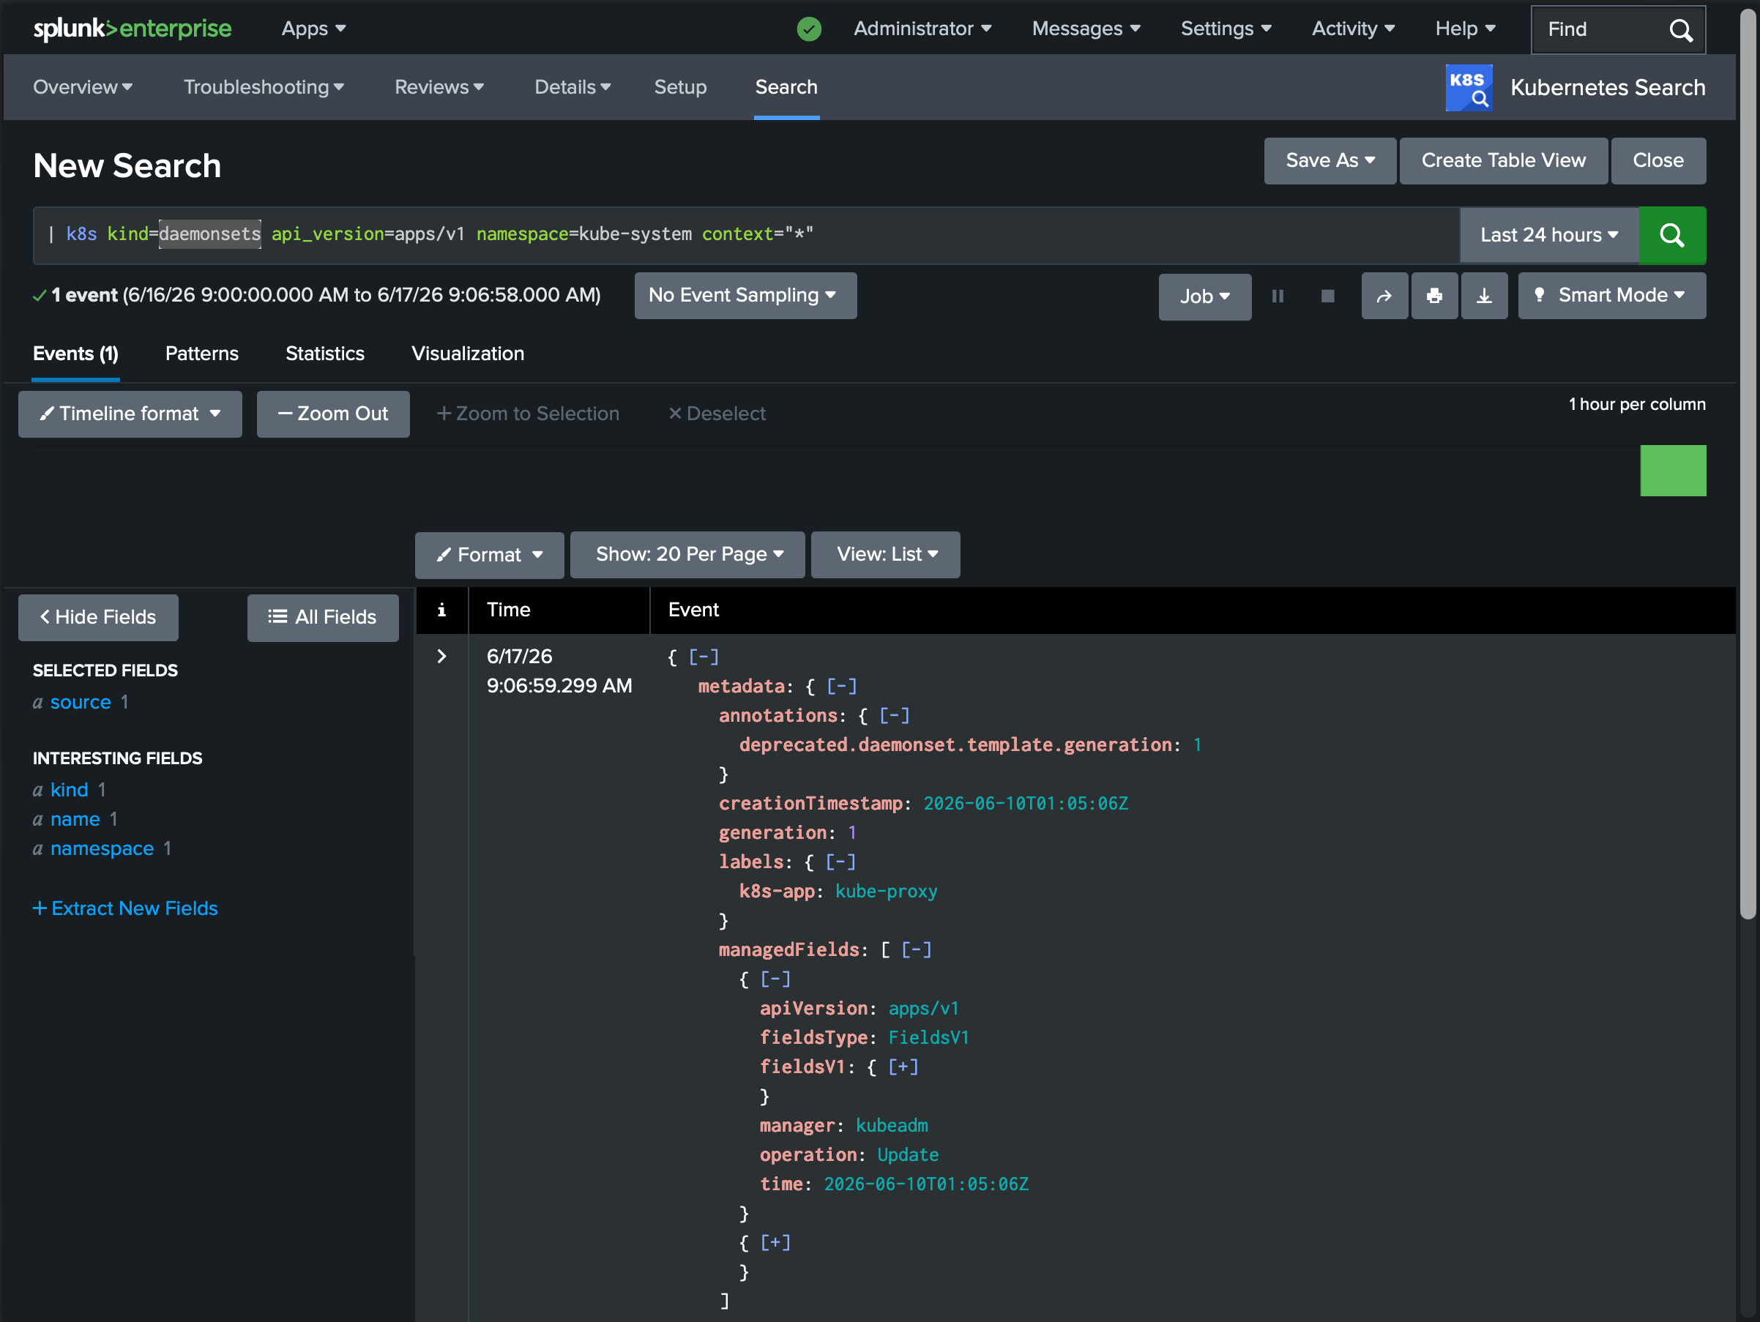Click the source selected field
Image resolution: width=1760 pixels, height=1322 pixels.
pyautogui.click(x=81, y=703)
